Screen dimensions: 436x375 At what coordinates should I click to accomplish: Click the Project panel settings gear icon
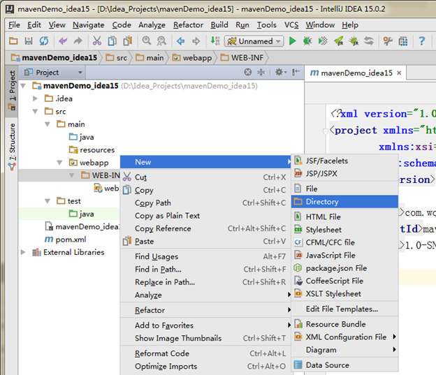point(279,72)
